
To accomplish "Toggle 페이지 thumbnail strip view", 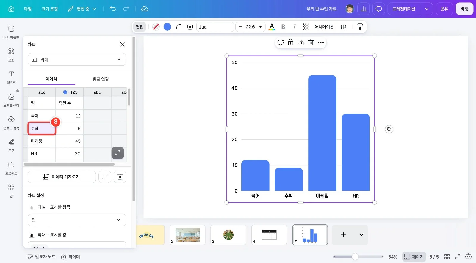I will point(414,257).
